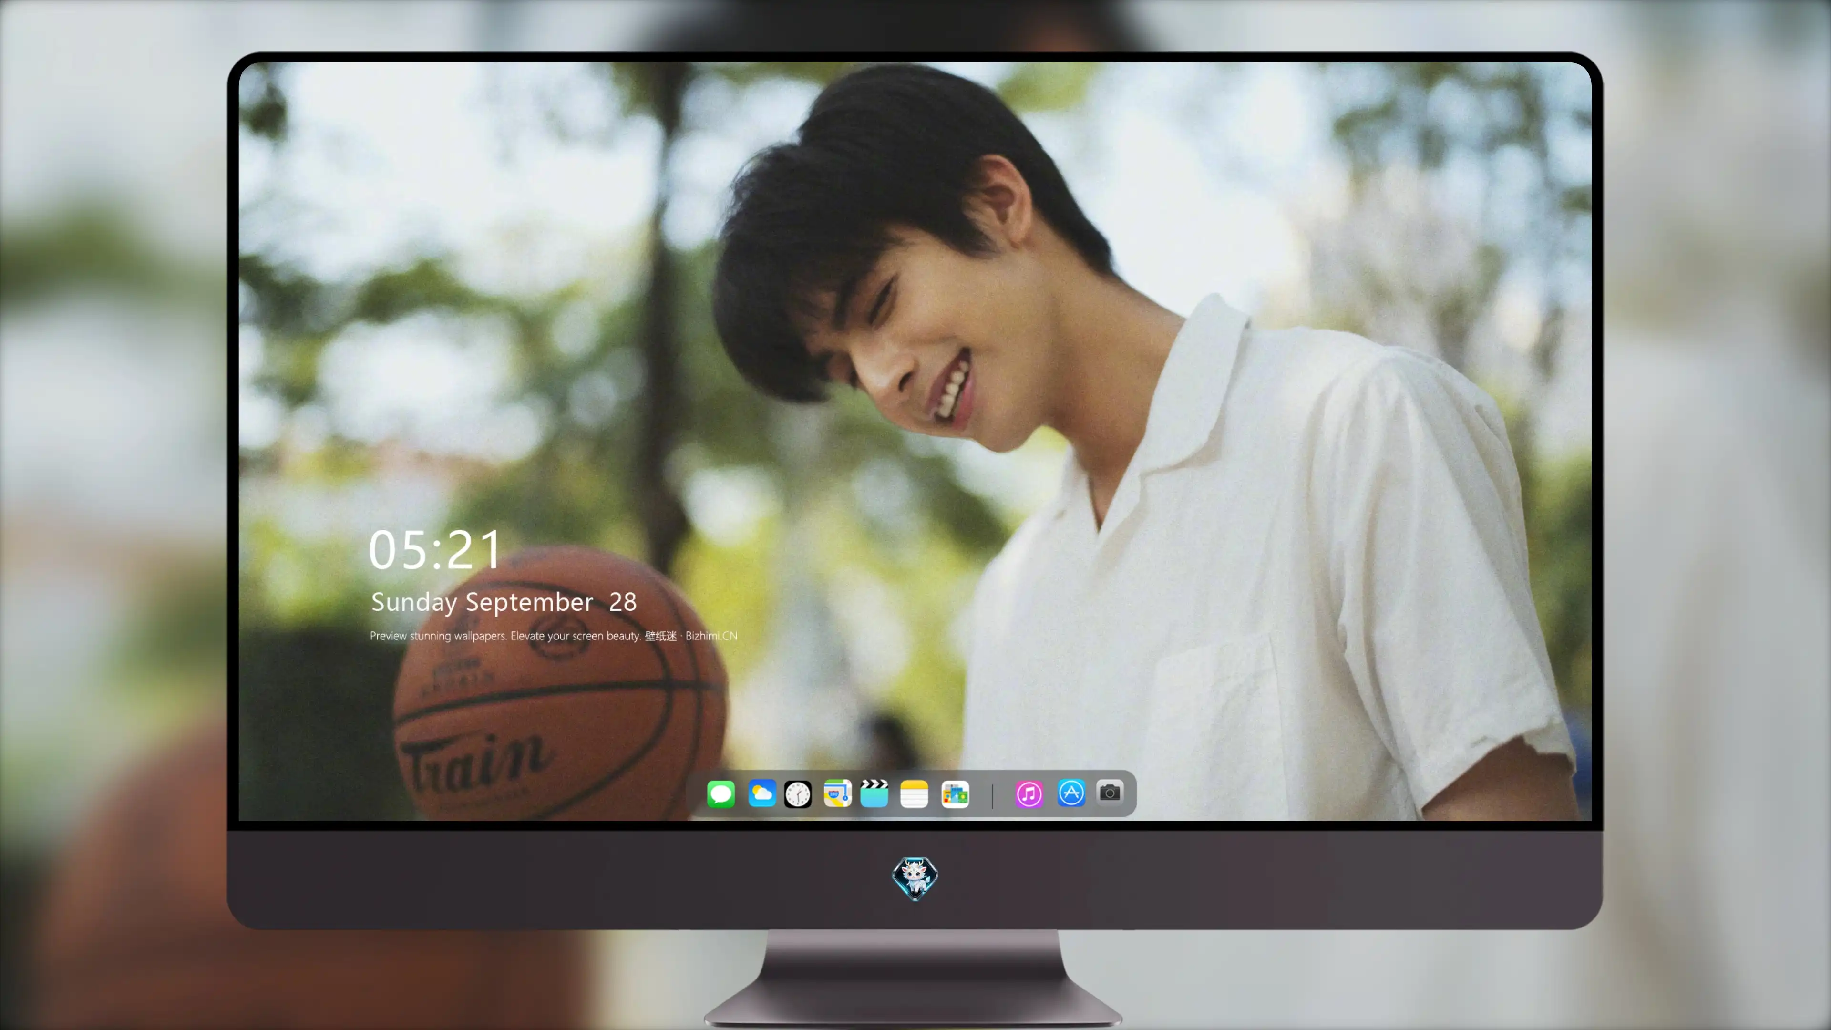Open the Weather app icon in the dock

click(762, 793)
